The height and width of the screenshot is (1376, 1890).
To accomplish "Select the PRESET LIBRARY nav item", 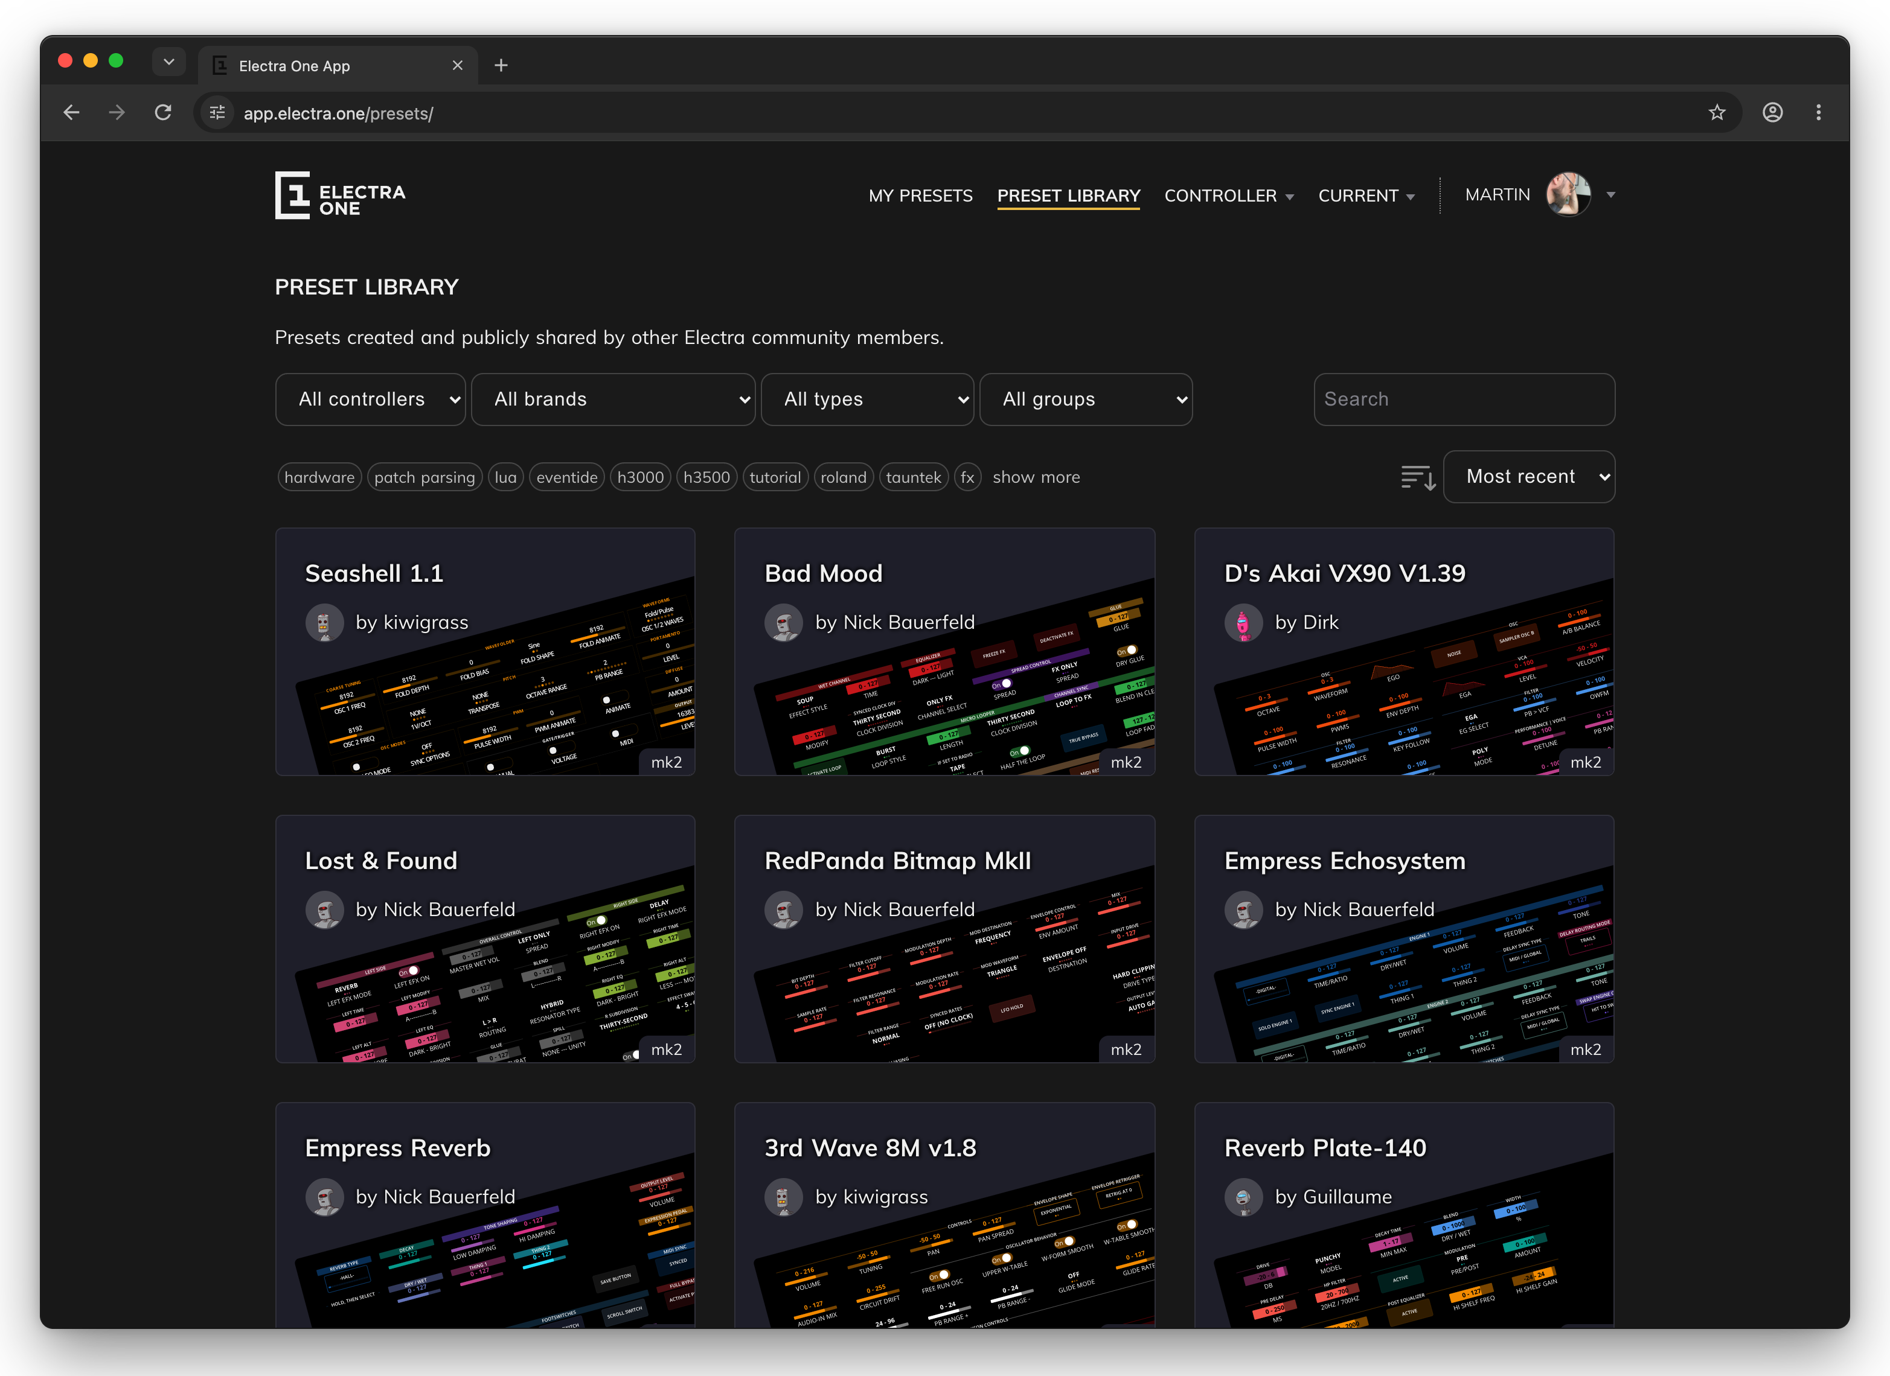I will pyautogui.click(x=1068, y=196).
